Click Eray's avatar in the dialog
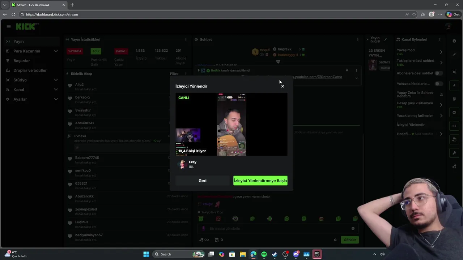 point(182,164)
